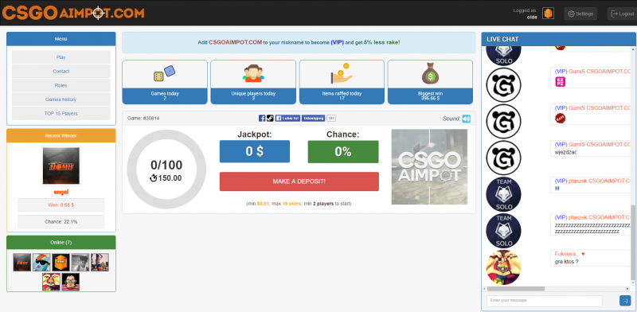
Task: Share on Facebook using the small icon
Action: [x=262, y=119]
